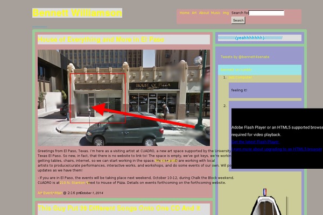Open the Events category link under post
Image resolution: width=323 pixels, height=215 pixels.
48,193
